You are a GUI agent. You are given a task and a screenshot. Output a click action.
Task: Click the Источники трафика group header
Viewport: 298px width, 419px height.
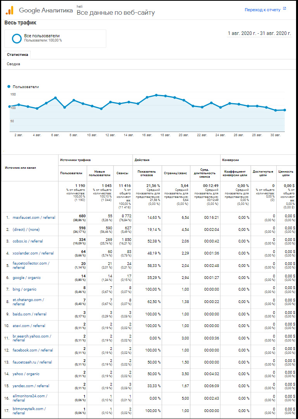pos(75,160)
